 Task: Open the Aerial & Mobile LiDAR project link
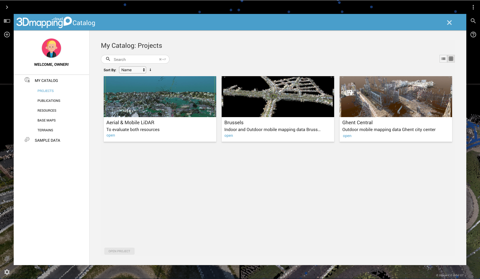pos(111,135)
